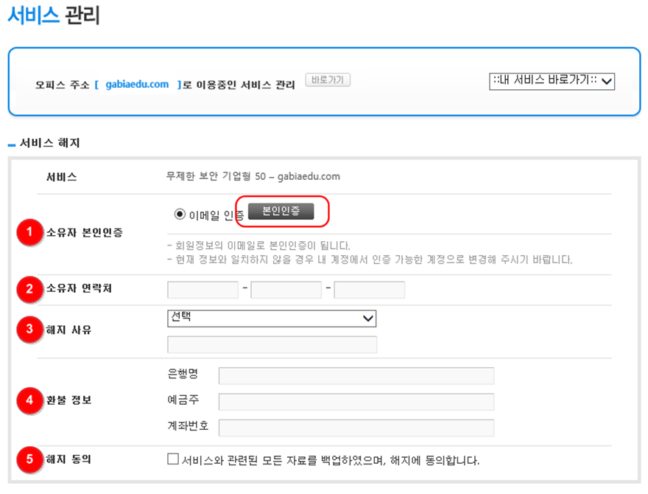Click the first 소유자 연락처 phone field
This screenshot has width=648, height=494.
[203, 290]
